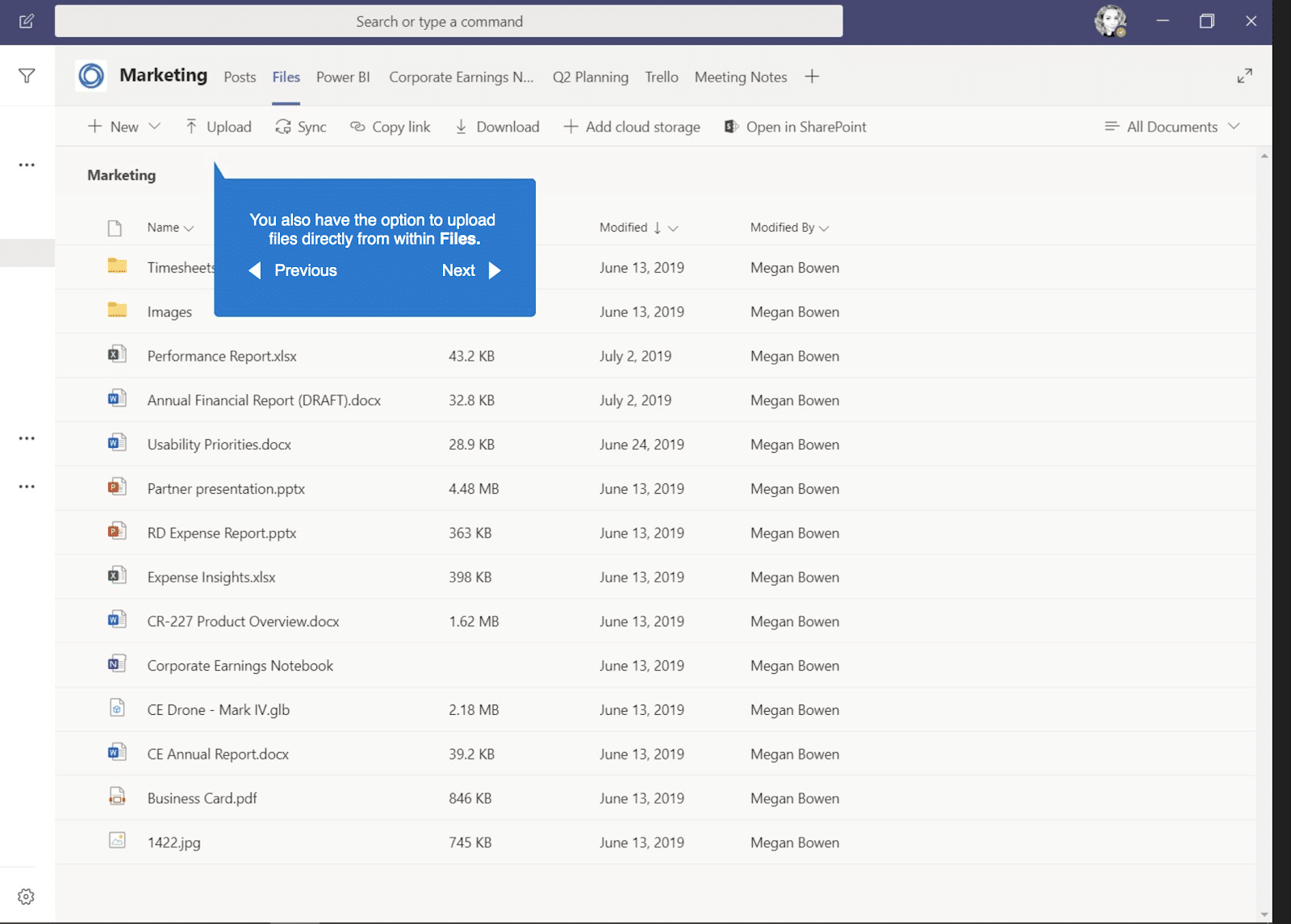Viewport: 1291px width, 924px height.
Task: Select the Files tab
Action: tap(286, 77)
